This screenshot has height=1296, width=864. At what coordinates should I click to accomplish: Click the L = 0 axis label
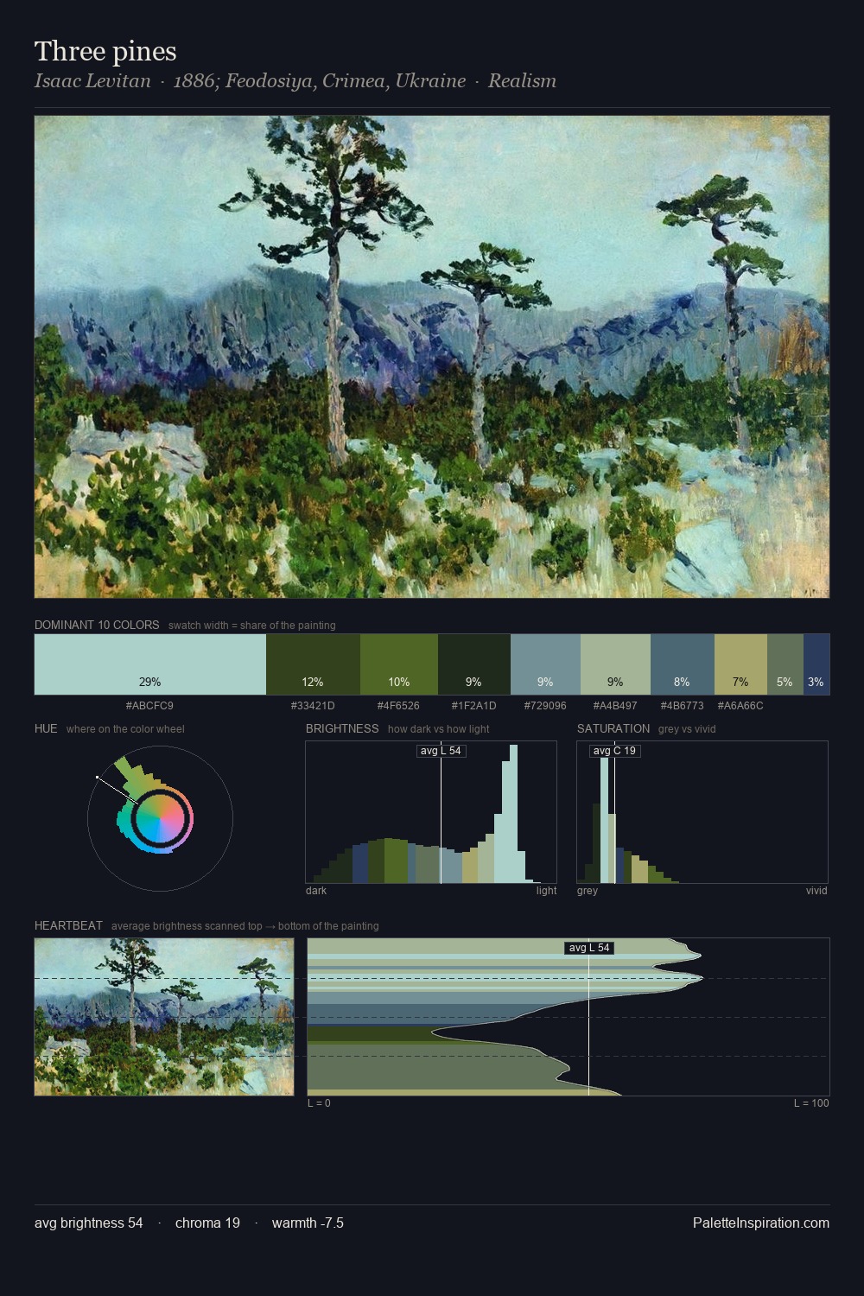(x=319, y=1103)
